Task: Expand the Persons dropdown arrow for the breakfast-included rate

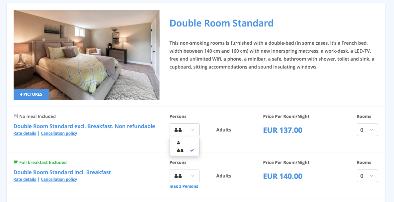Action: tap(193, 176)
